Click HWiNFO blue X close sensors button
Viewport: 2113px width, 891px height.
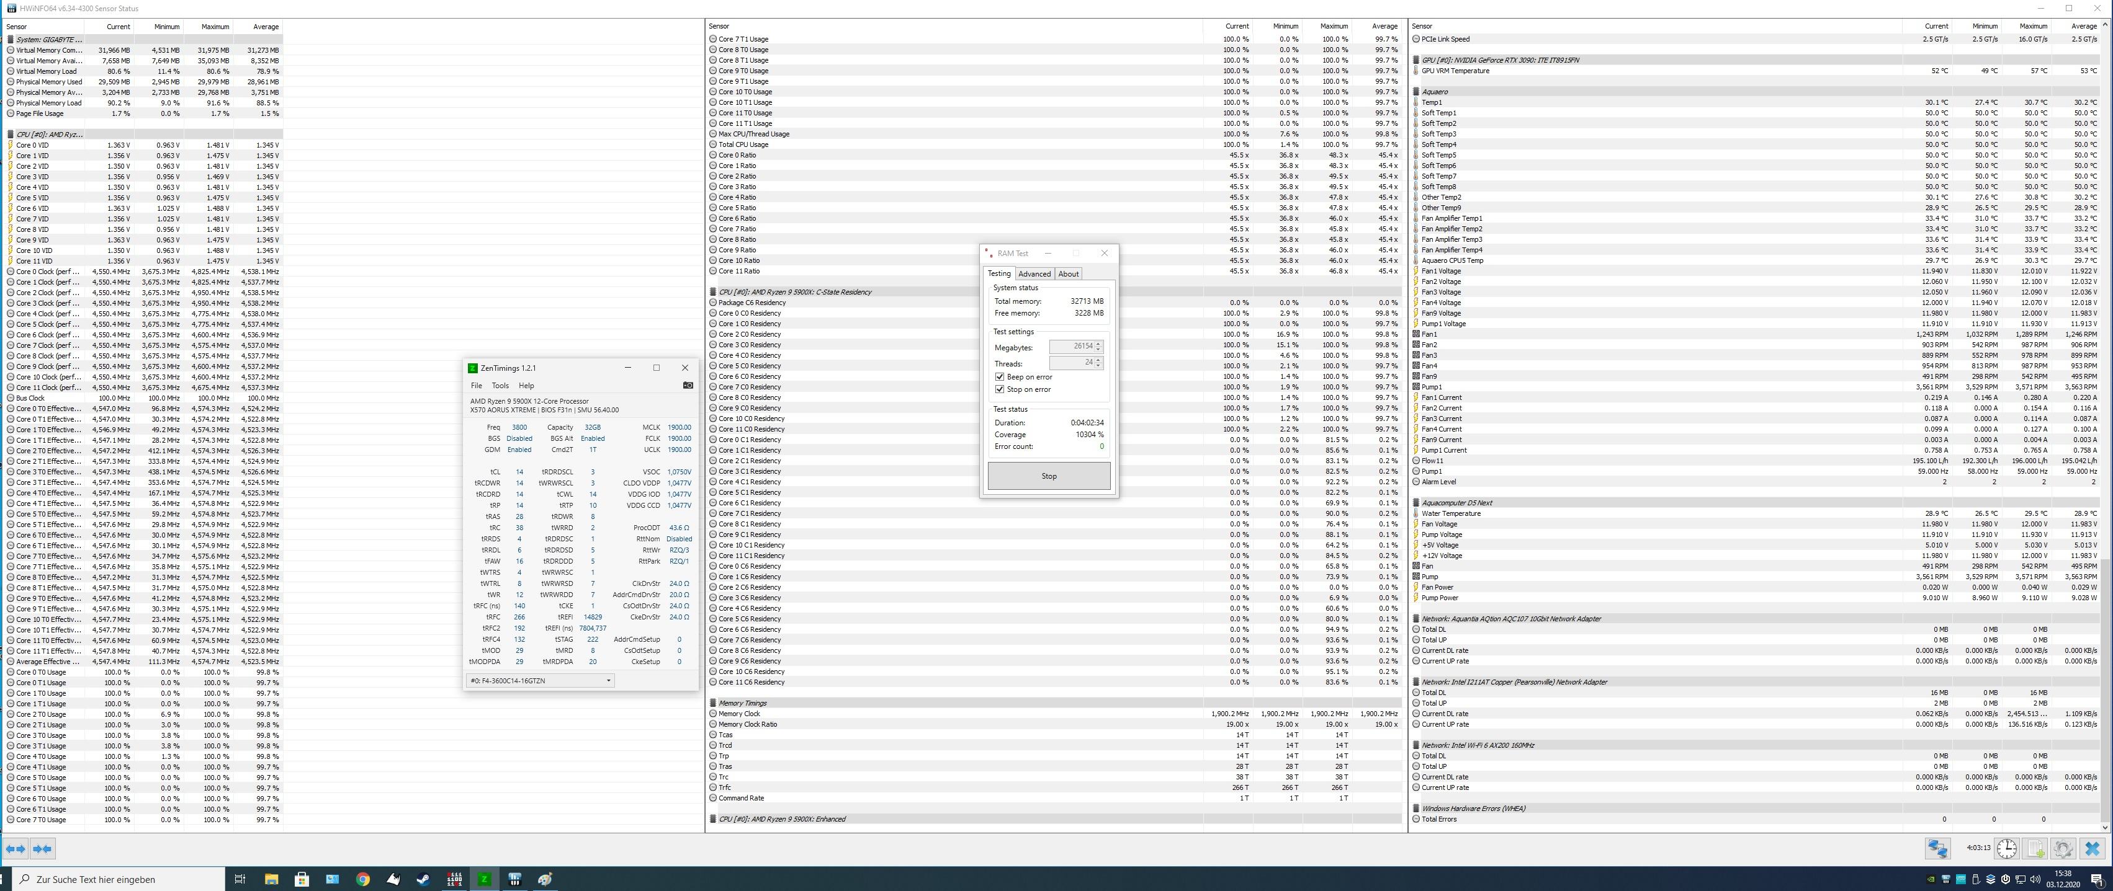[x=2092, y=848]
